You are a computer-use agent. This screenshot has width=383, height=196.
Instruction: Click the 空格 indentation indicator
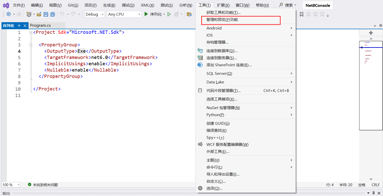362,185
